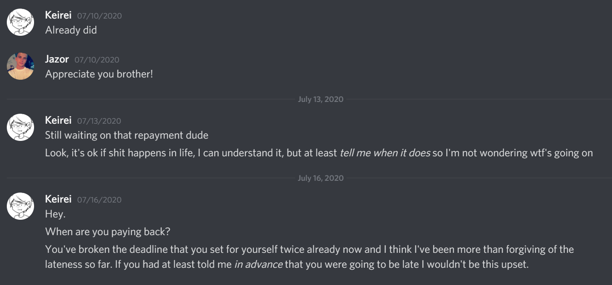The width and height of the screenshot is (612, 285).
Task: Click the 07/10/2020 timestamp next to Jazor
Action: 97,60
